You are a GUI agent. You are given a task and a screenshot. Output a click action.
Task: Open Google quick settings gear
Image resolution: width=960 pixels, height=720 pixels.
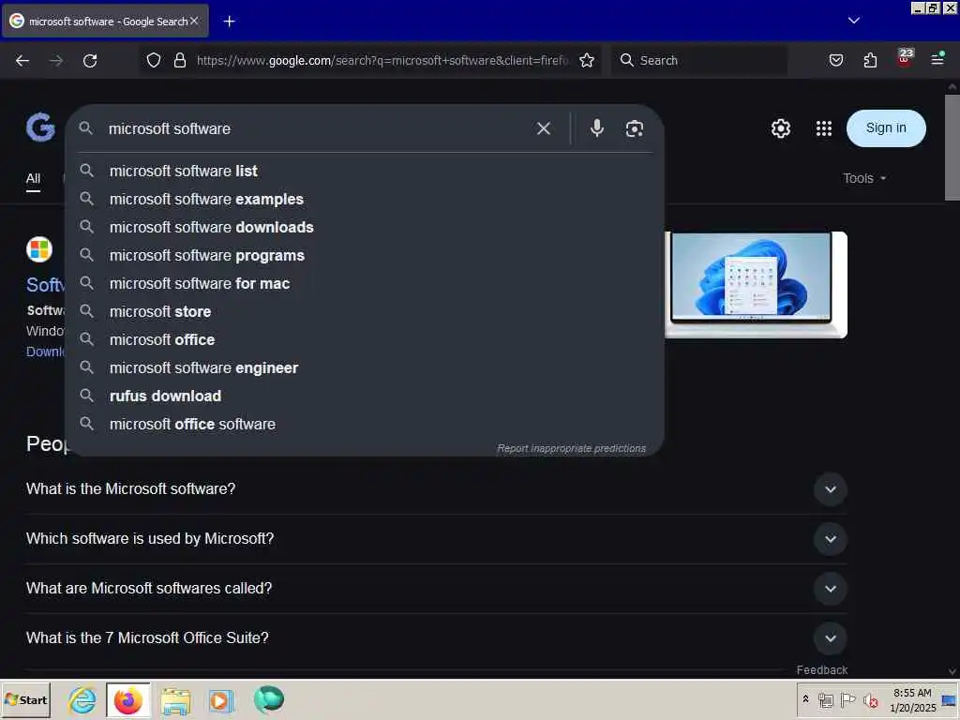click(x=781, y=128)
